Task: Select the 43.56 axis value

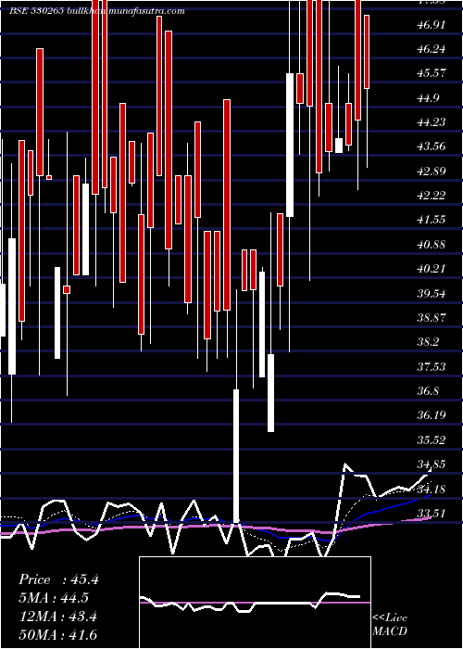Action: [x=432, y=146]
